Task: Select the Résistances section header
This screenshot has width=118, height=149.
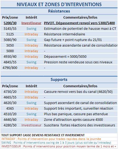Action: coord(59,11)
